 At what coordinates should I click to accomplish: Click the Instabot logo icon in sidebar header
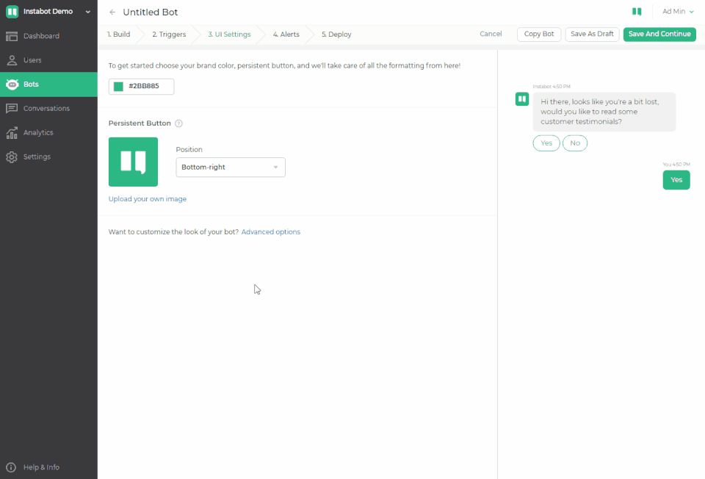tap(12, 12)
